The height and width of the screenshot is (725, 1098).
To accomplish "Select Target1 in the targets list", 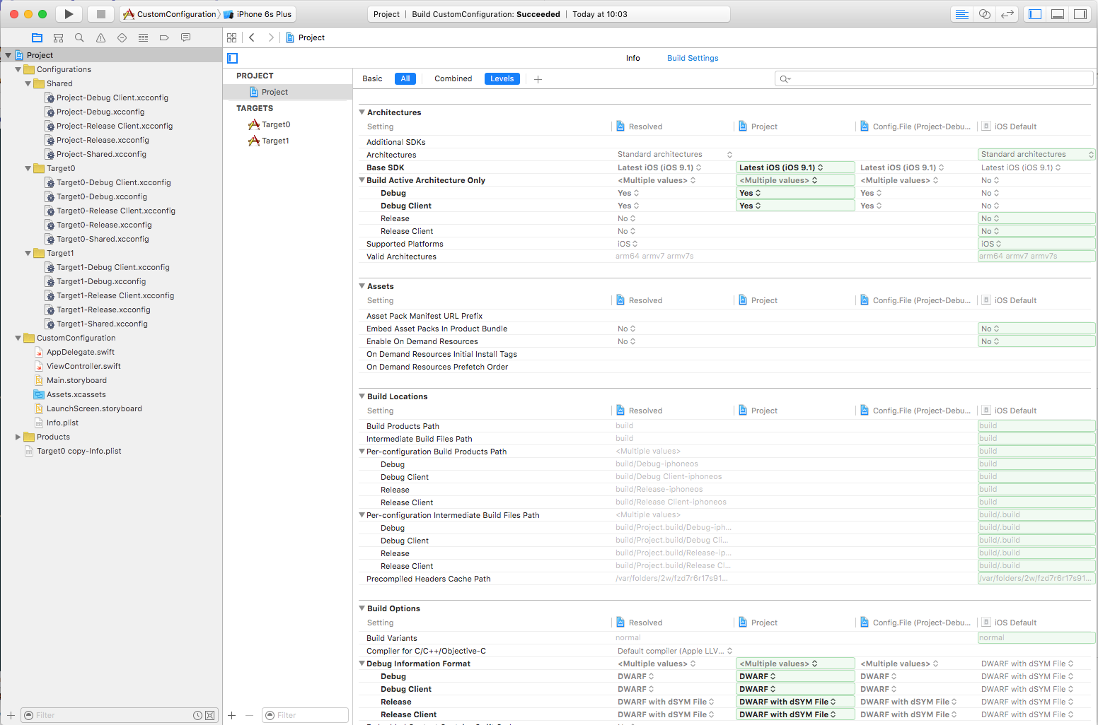I will pyautogui.click(x=275, y=141).
